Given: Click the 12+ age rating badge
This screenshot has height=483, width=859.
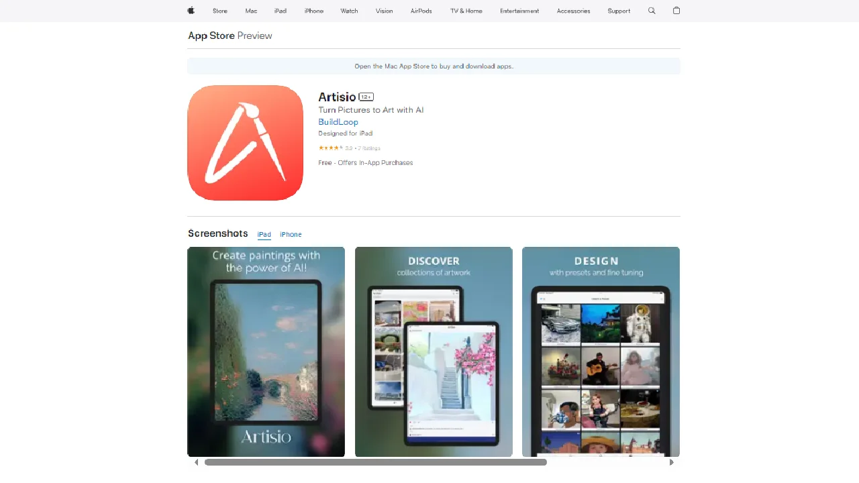Looking at the screenshot, I should pos(364,97).
